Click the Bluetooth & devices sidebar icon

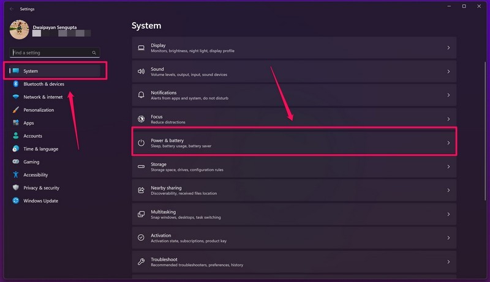(x=16, y=84)
